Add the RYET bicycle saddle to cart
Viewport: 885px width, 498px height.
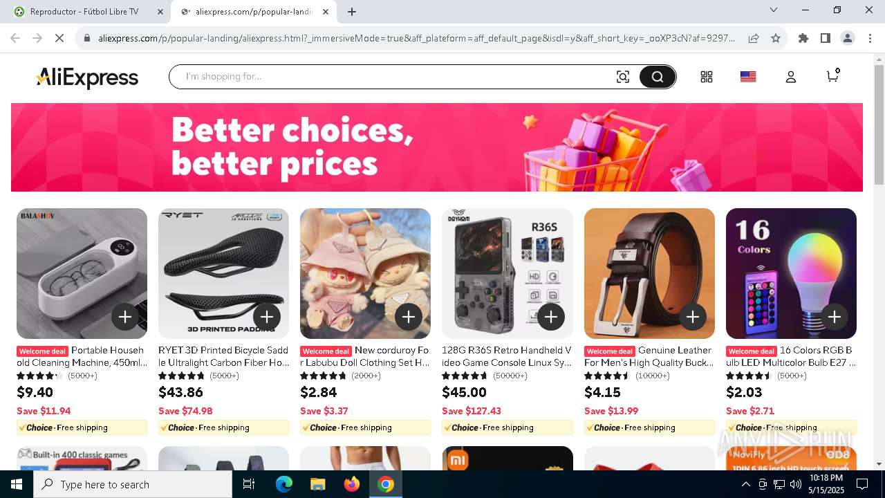coord(267,317)
